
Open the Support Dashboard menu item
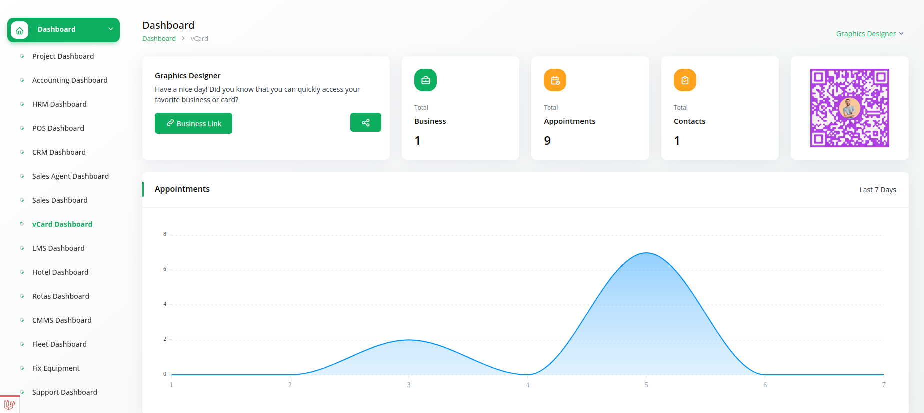click(65, 392)
